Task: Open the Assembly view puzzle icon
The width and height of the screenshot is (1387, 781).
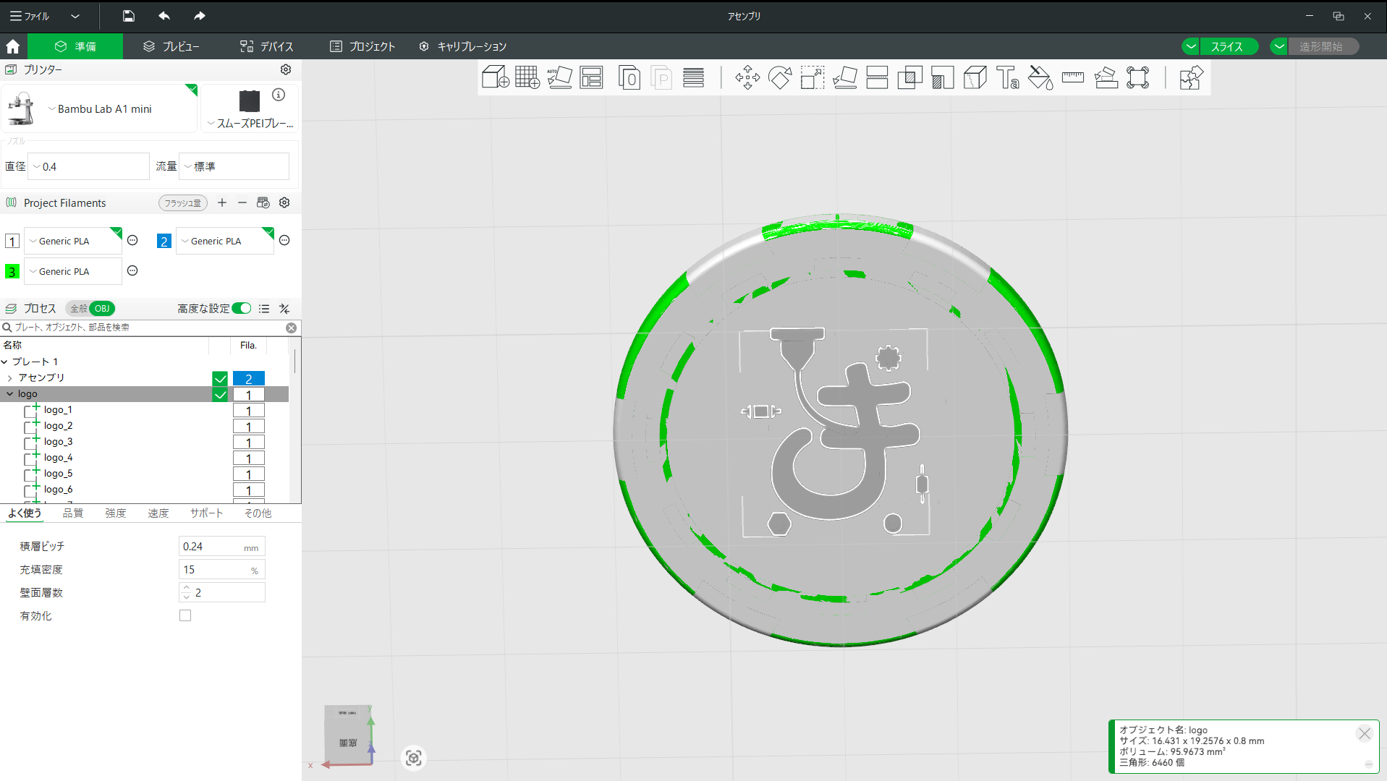Action: tap(1190, 77)
